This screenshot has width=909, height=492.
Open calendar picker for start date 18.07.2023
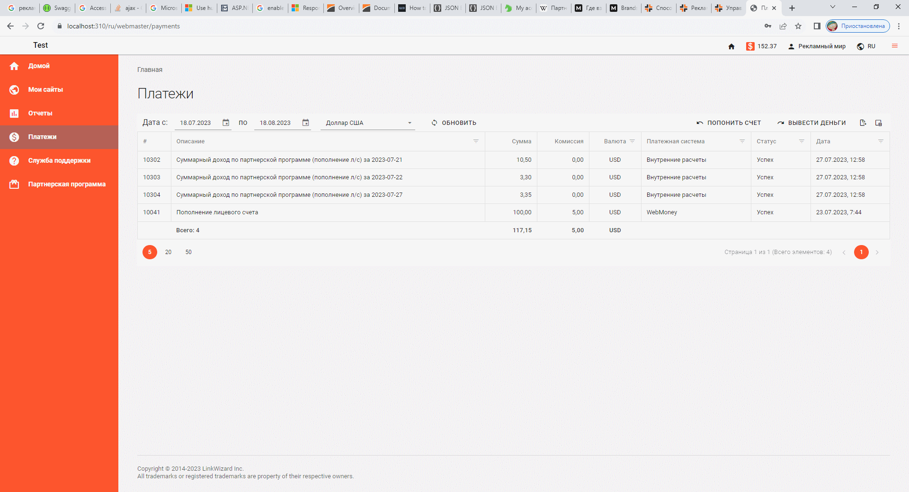pos(226,123)
